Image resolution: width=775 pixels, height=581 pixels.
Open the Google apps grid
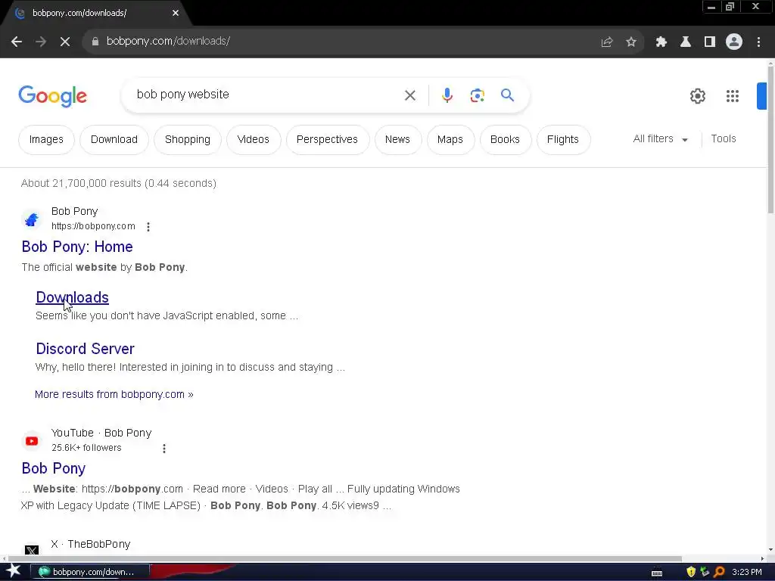coord(733,96)
